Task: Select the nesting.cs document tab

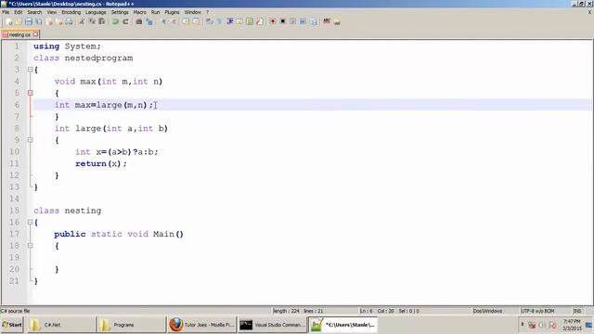Action: coord(19,34)
